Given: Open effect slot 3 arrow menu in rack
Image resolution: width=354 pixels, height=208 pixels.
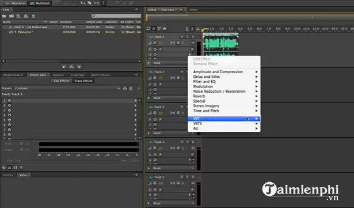Looking at the screenshot, I should pos(136,110).
